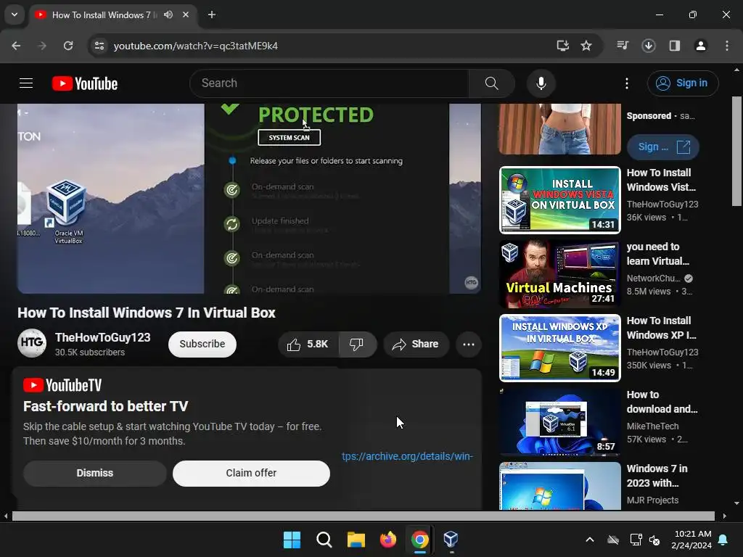Close the How To Install Windows 7 tab
Image resolution: width=743 pixels, height=557 pixels.
click(x=186, y=15)
